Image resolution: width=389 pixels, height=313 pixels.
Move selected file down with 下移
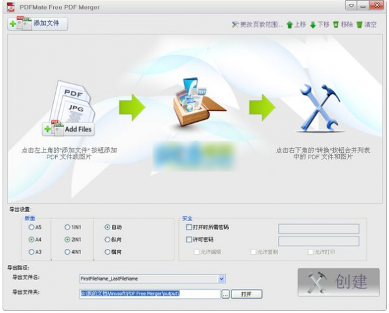click(320, 25)
